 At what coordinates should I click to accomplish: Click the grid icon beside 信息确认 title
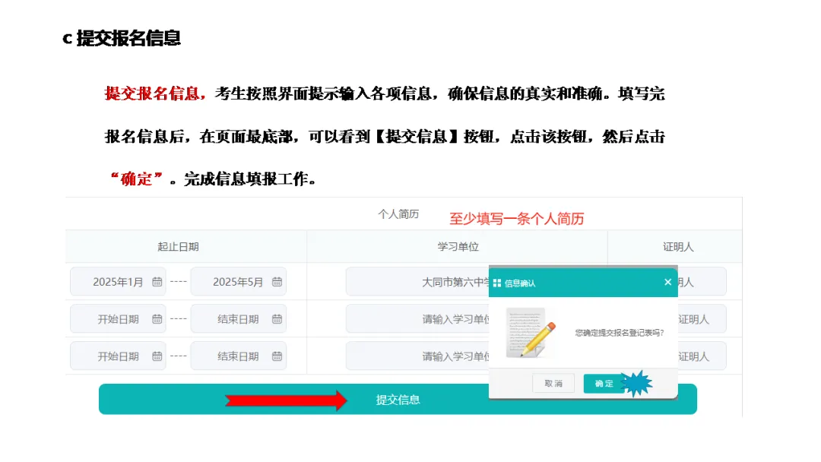[499, 281]
